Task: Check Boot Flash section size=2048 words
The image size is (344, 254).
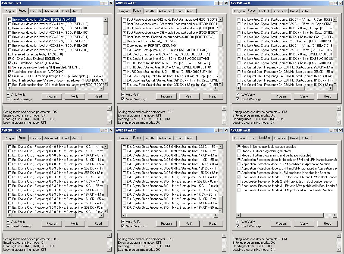Action: 124,28
